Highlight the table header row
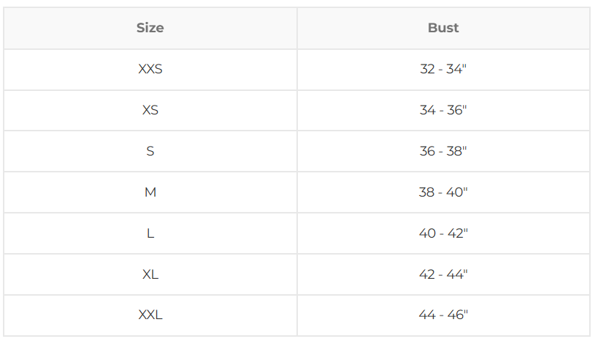 point(296,28)
